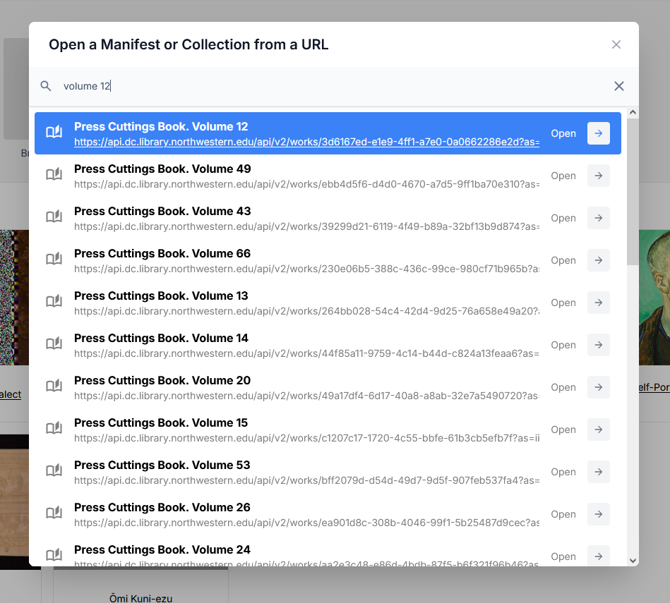The image size is (670, 603).
Task: Select the book icon next to Volume 13
Action: [54, 300]
